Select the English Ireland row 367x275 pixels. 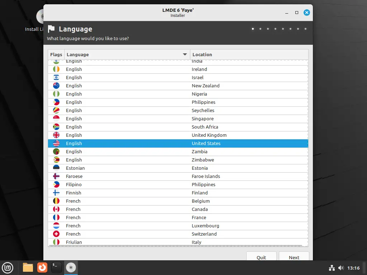(178, 69)
